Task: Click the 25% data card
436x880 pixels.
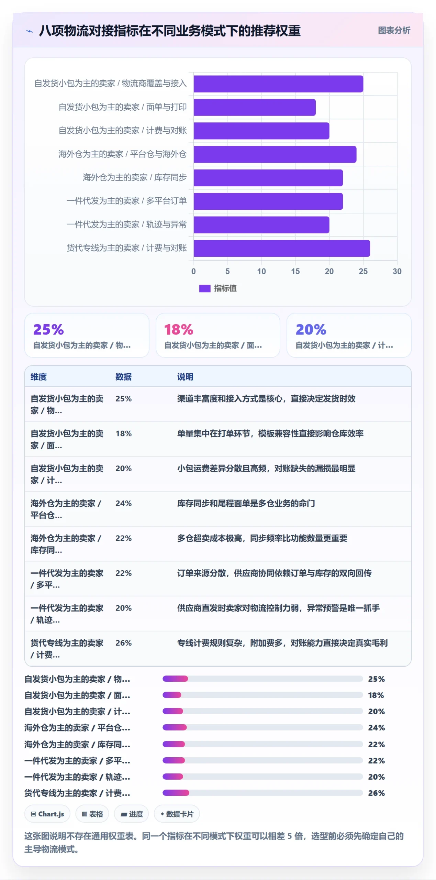Action: [87, 335]
